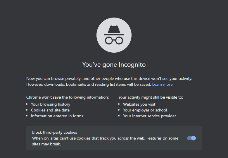Screen dimensions: 228x158
Task: Click the bullet before "Your browsing history"
Action: click(x=27, y=104)
